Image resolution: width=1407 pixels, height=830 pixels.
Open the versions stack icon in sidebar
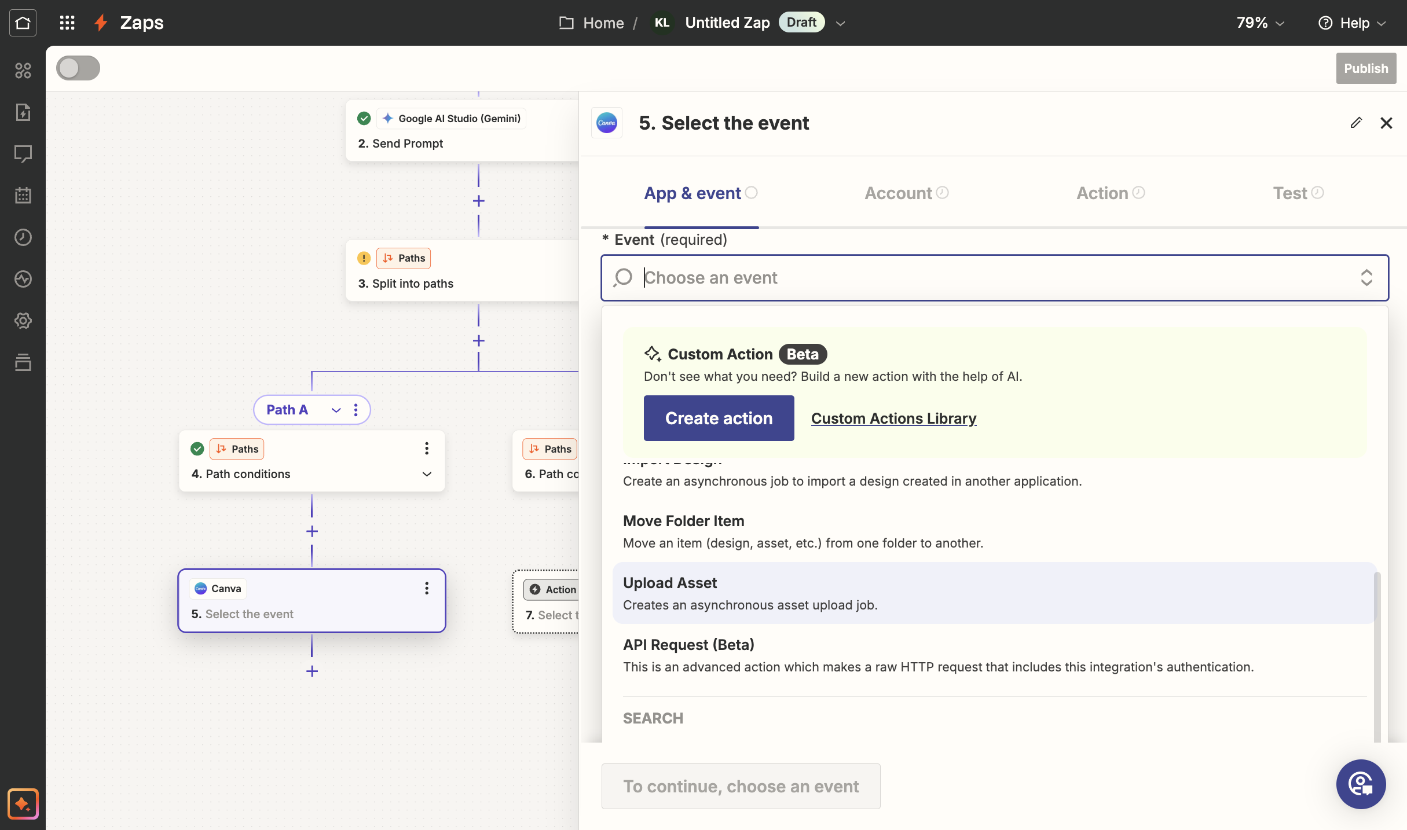(x=23, y=362)
